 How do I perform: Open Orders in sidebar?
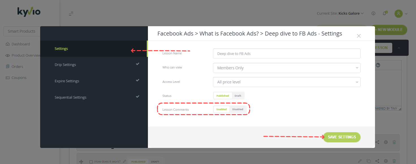click(x=17, y=67)
